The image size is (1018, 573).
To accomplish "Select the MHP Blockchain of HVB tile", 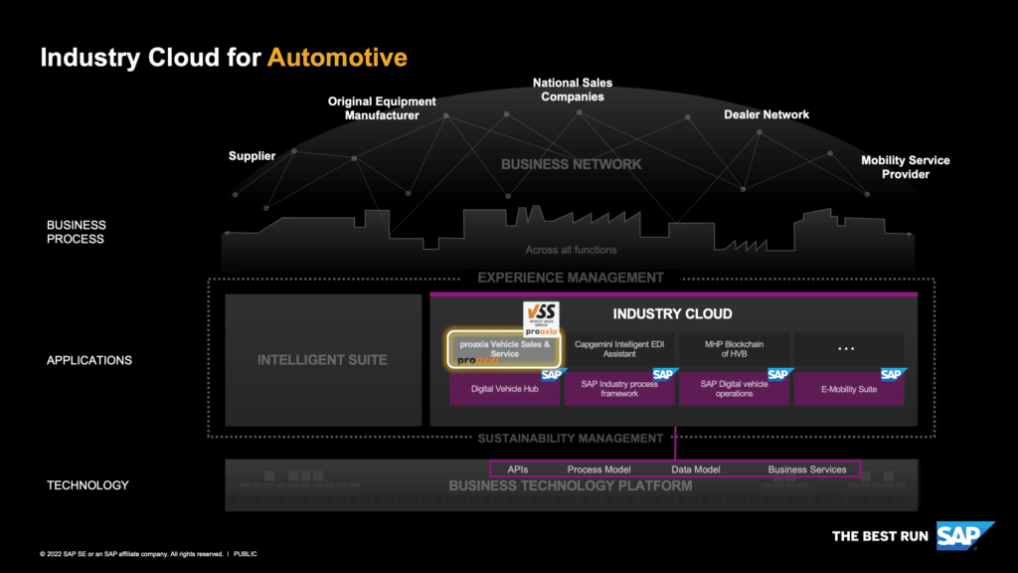I will click(x=734, y=347).
